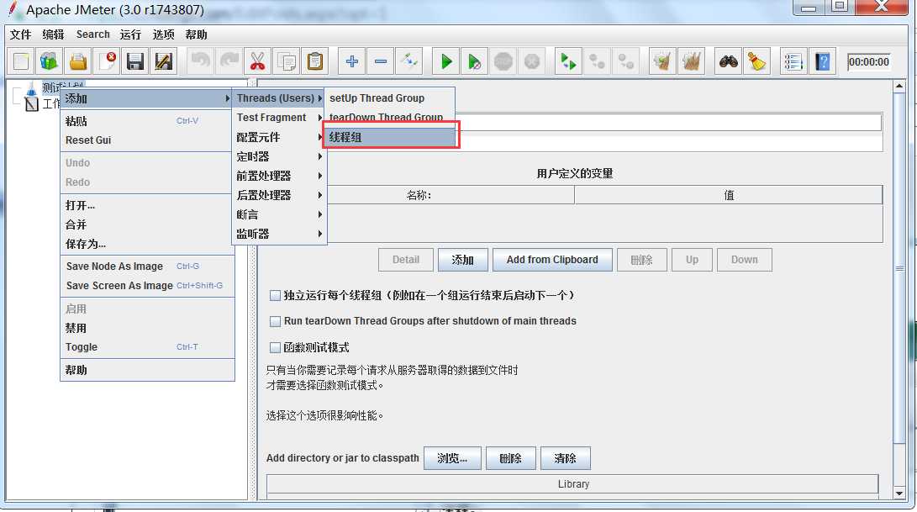Click the Cut scissors icon
The width and height of the screenshot is (917, 512).
click(x=257, y=61)
